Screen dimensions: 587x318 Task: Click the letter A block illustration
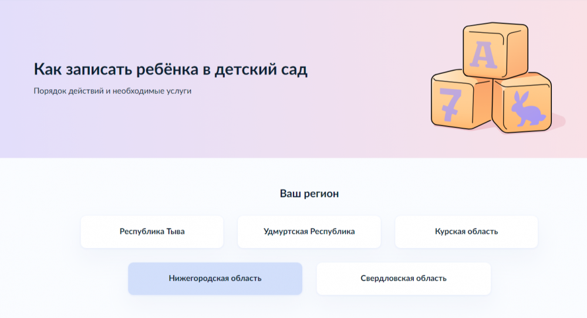[495, 50]
